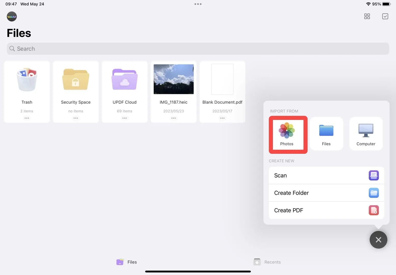Tap the Create PDF red icon
This screenshot has height=275, width=396.
374,210
